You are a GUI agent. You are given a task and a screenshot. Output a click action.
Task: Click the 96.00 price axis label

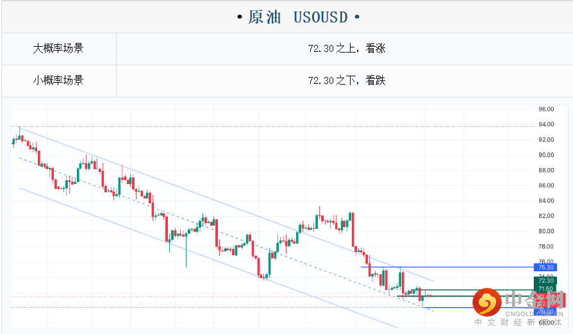(546, 110)
